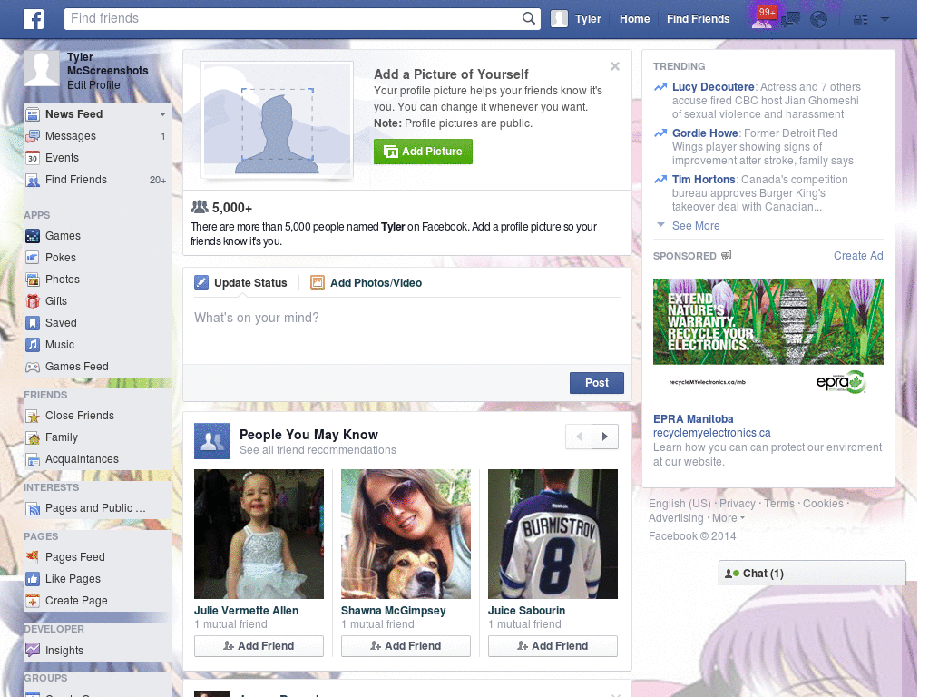Open Julie Vermette Allen's photo thumbnail
Viewport: 929px width, 697px height.
pyautogui.click(x=259, y=534)
